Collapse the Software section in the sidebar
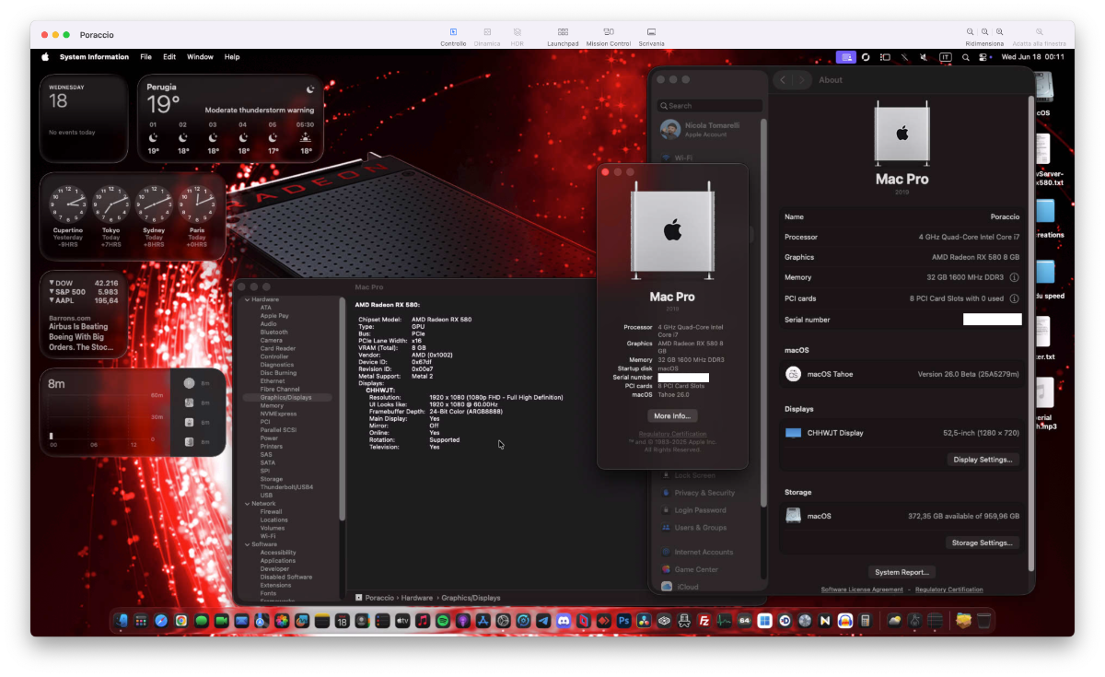The image size is (1105, 677). pos(246,544)
